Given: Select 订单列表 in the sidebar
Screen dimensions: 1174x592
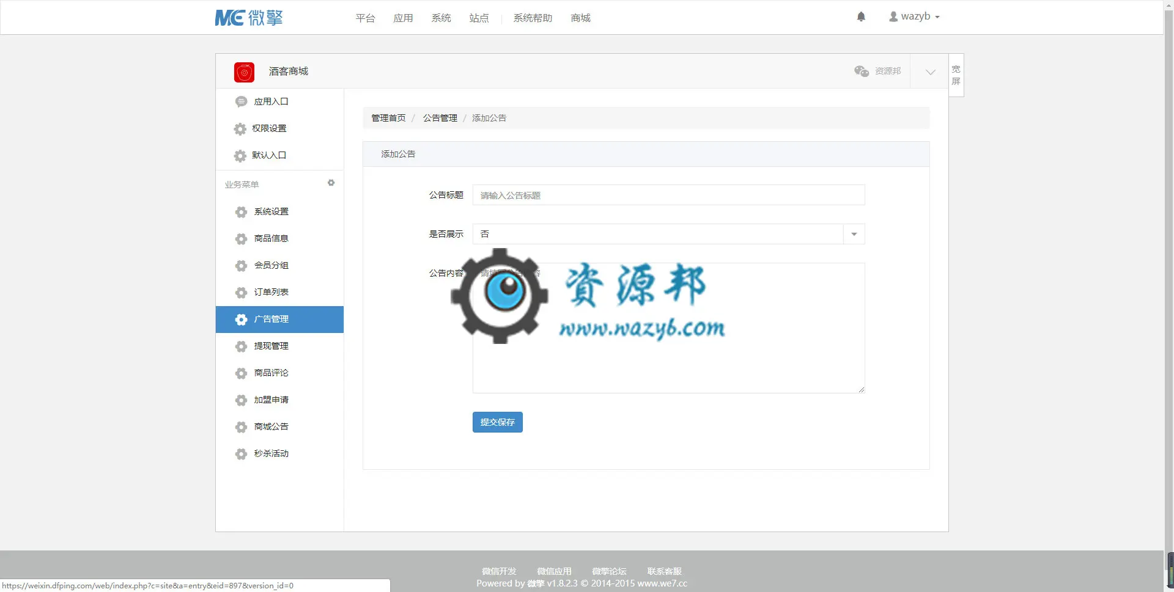Looking at the screenshot, I should 279,292.
